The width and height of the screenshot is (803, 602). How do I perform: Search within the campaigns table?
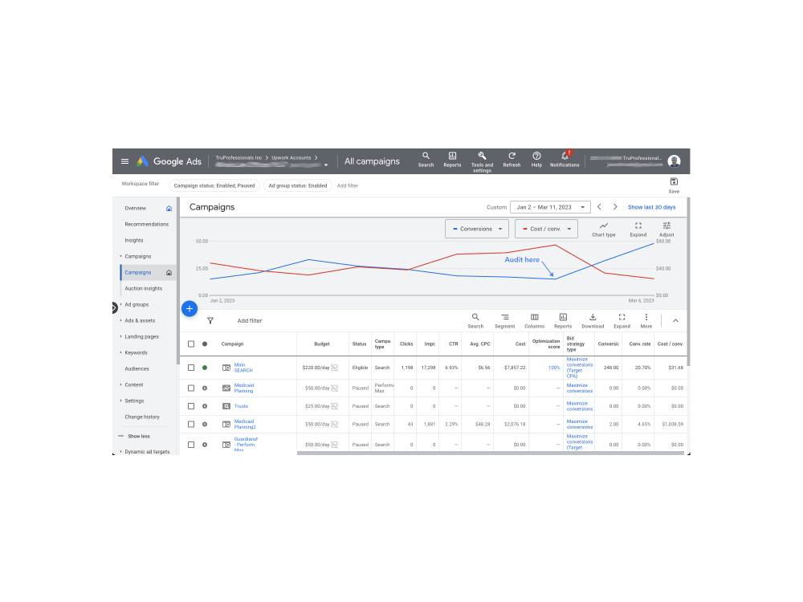[x=475, y=321]
